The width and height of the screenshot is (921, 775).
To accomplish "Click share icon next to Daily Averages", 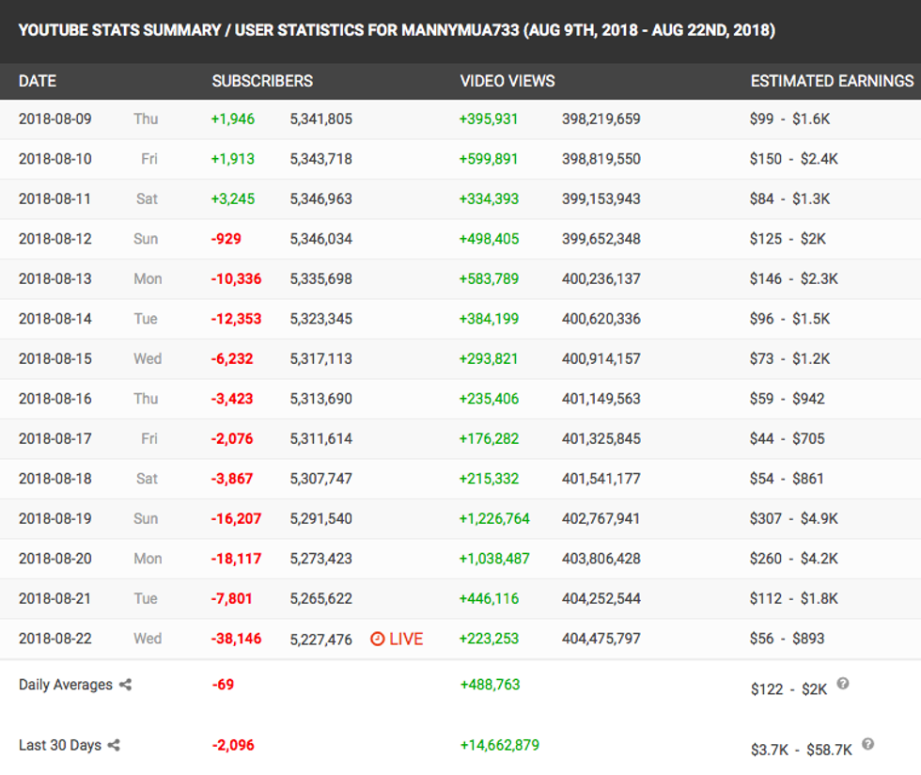I will pos(126,686).
